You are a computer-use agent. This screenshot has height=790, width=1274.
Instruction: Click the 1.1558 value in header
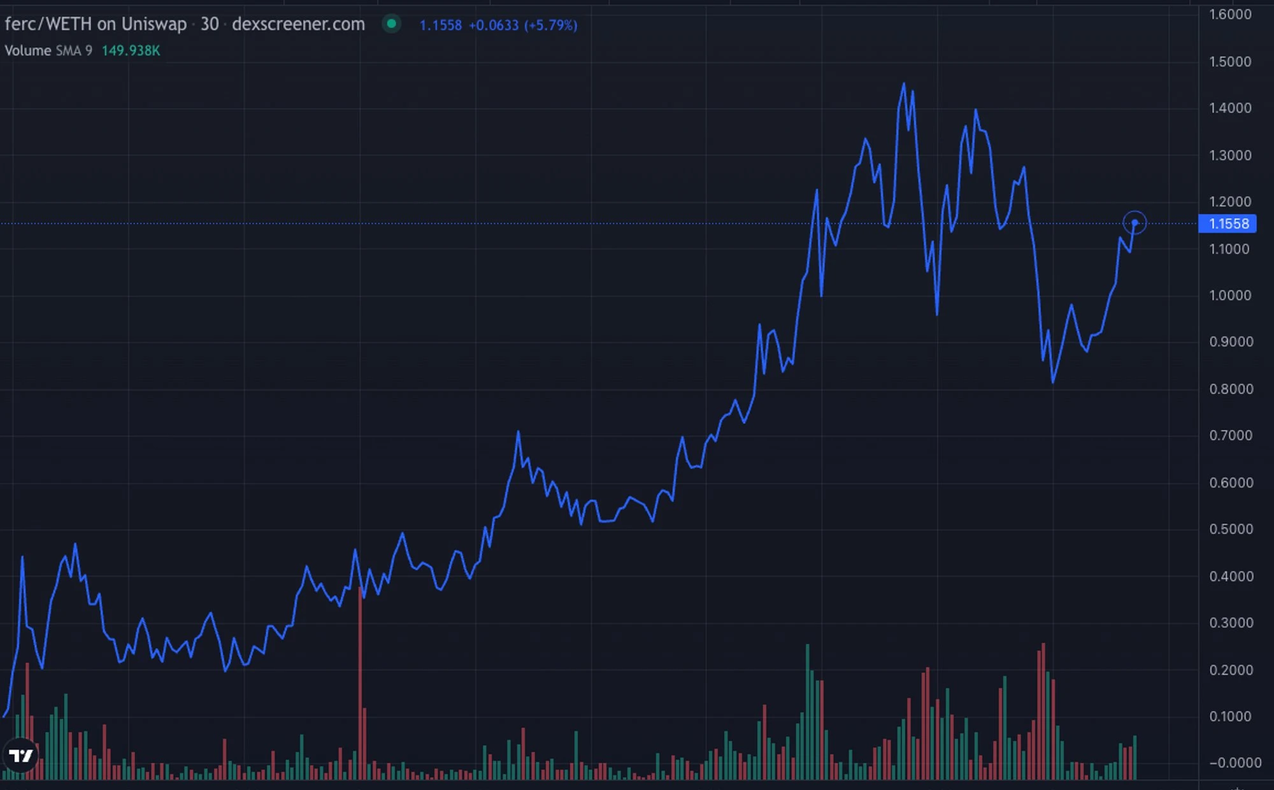click(441, 25)
